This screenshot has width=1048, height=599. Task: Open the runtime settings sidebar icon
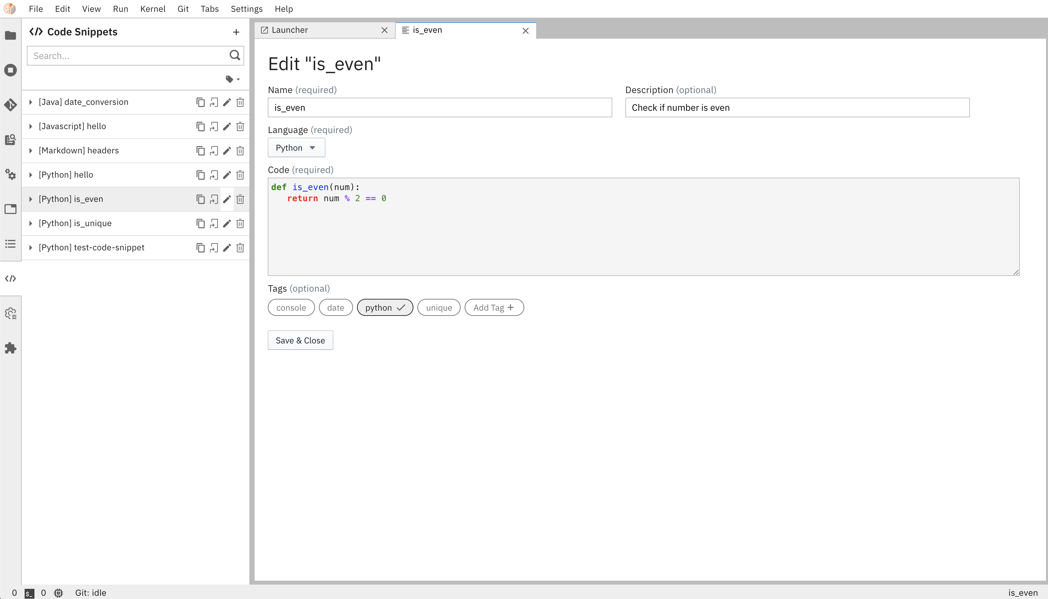(11, 314)
